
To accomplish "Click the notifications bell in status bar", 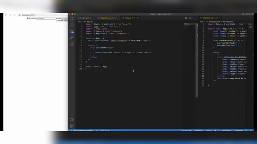I will coord(251,130).
